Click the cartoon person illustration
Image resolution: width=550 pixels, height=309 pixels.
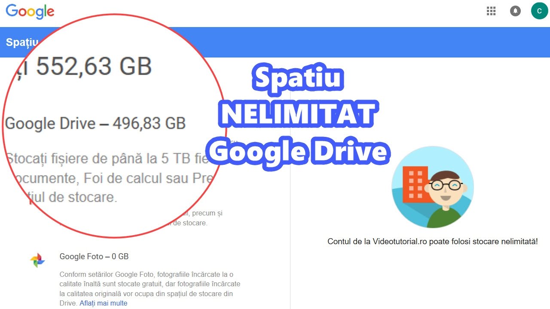click(433, 187)
